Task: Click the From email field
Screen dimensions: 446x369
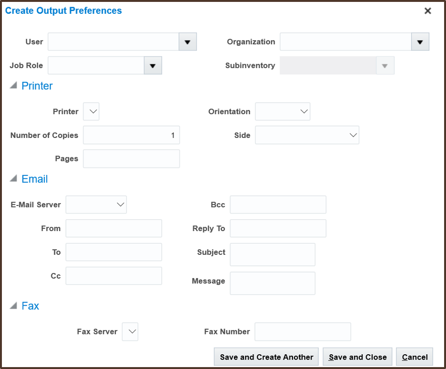Action: coord(113,228)
